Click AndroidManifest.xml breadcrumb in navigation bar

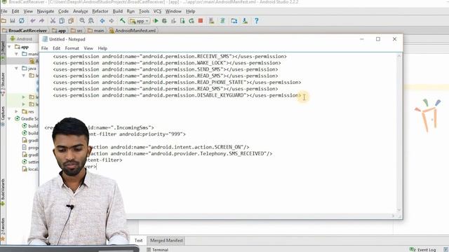[x=133, y=30]
